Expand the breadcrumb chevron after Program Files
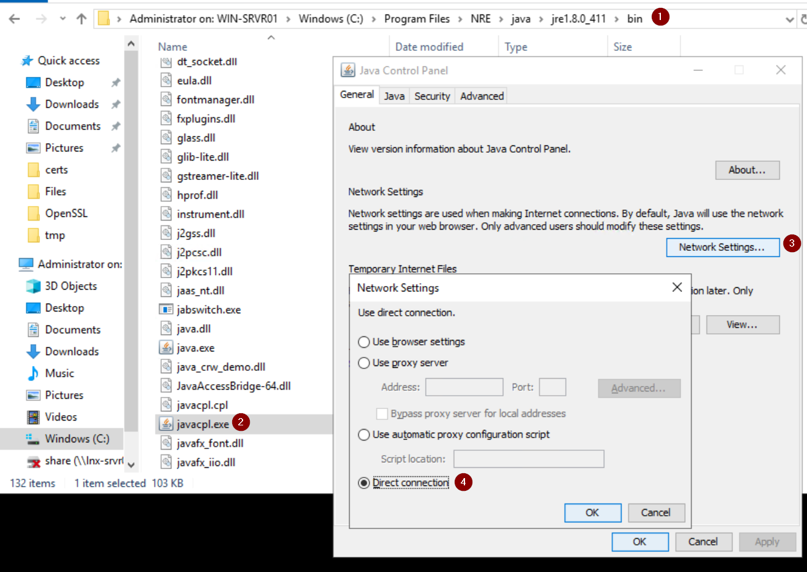This screenshot has width=807, height=572. [460, 19]
